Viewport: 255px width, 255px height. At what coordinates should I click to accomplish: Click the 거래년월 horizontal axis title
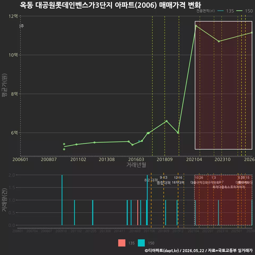(x=136, y=165)
